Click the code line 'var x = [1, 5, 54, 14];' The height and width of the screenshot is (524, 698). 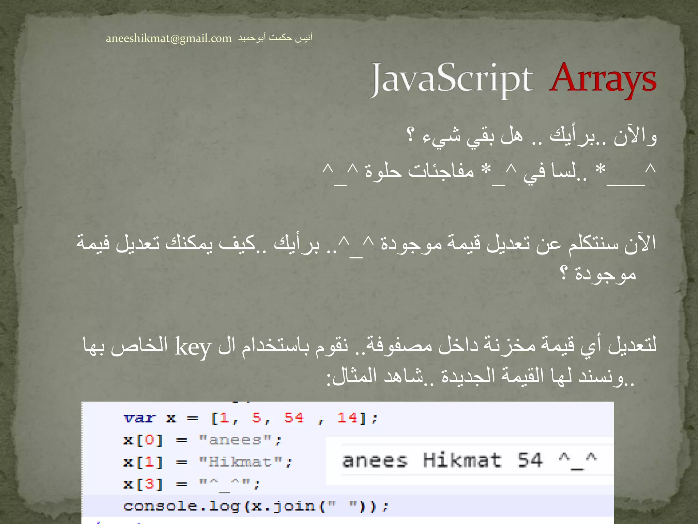coord(251,418)
